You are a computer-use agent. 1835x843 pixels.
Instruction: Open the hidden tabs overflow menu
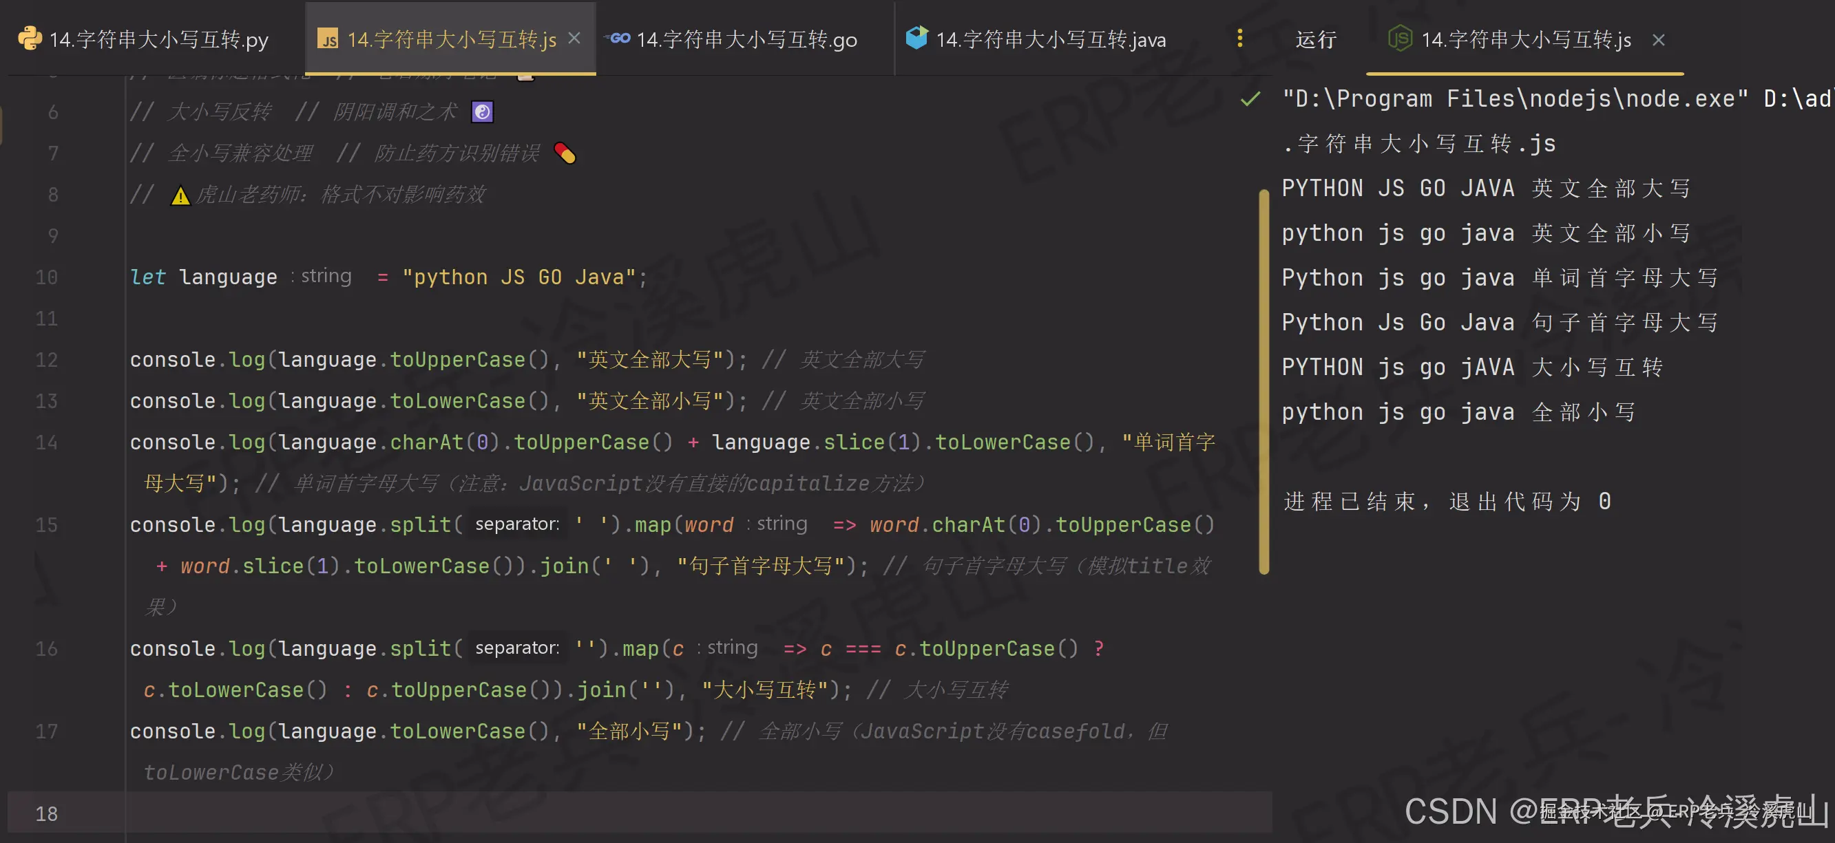click(1239, 39)
